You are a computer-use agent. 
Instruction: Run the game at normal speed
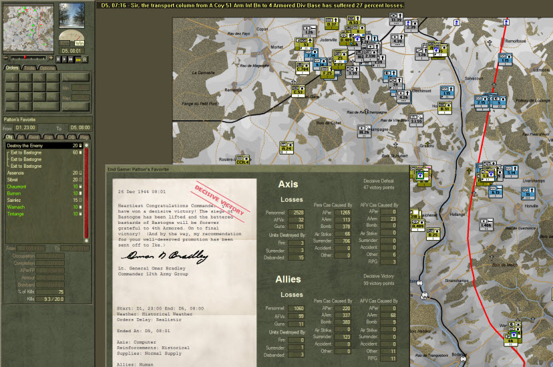pos(65,59)
